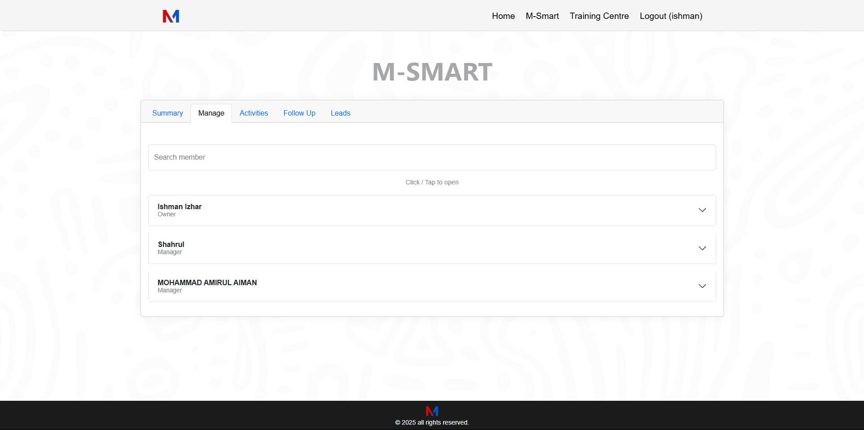Switch to the Summary tab
The width and height of the screenshot is (864, 430).
(167, 113)
